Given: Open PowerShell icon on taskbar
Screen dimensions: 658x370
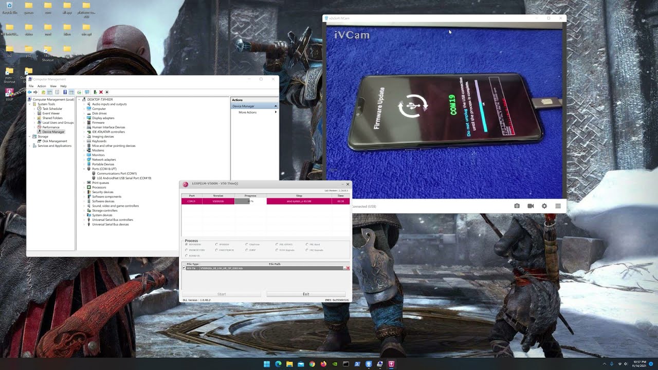Looking at the screenshot, I should click(x=357, y=364).
